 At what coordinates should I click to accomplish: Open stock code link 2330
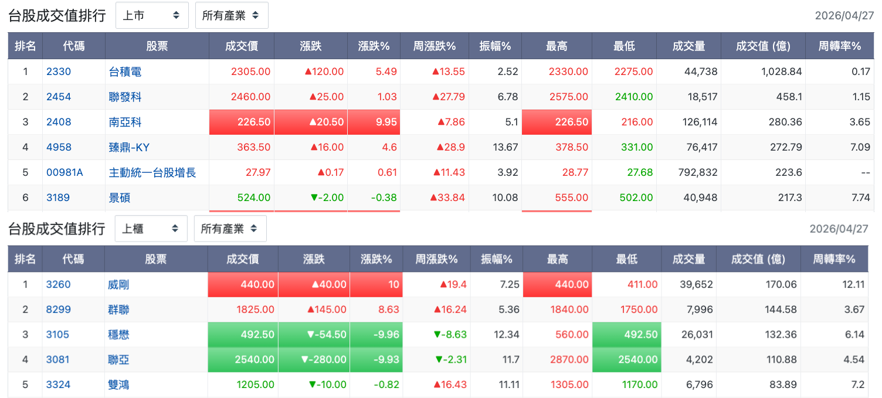click(x=59, y=72)
